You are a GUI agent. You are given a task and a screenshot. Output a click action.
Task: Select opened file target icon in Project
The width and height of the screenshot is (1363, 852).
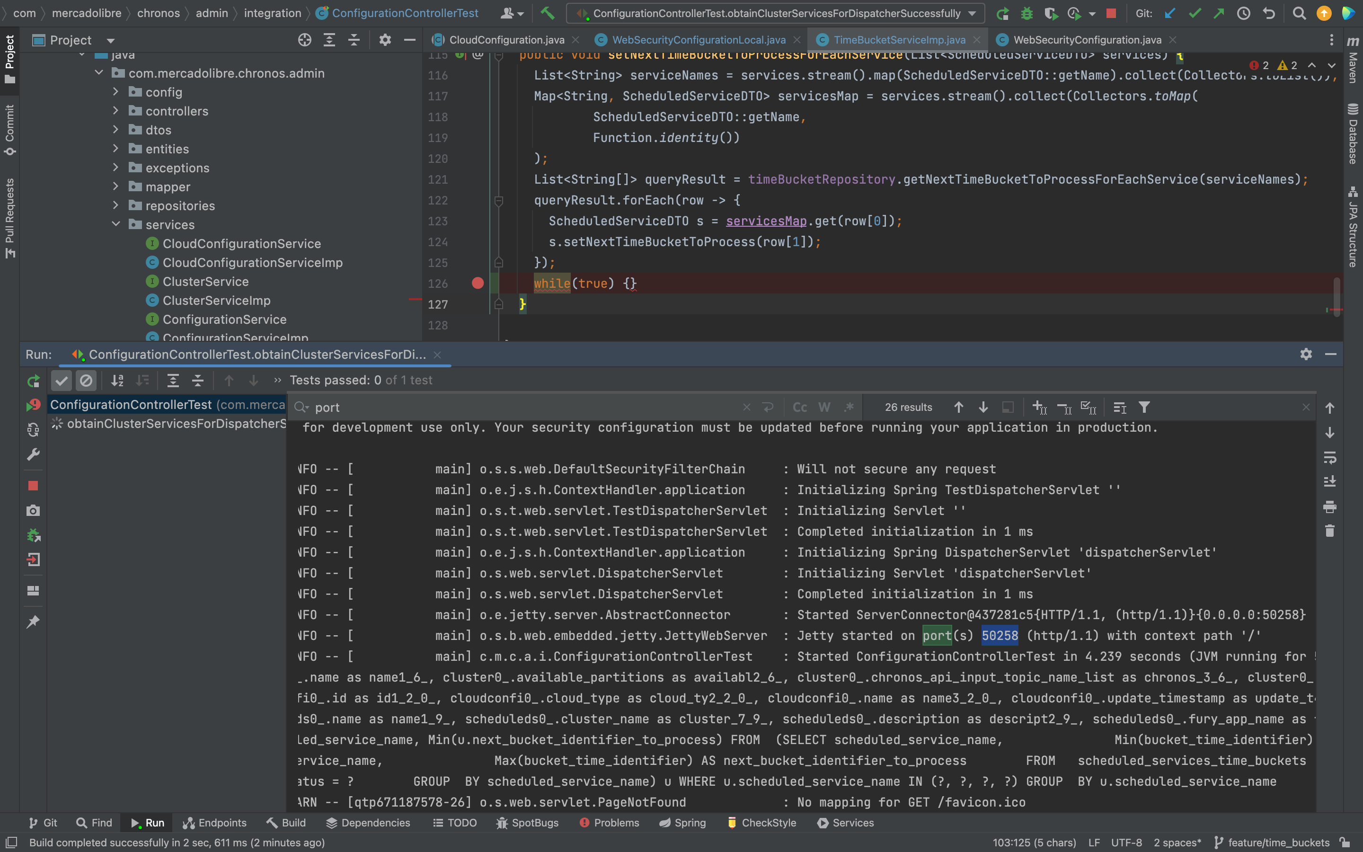pos(304,40)
